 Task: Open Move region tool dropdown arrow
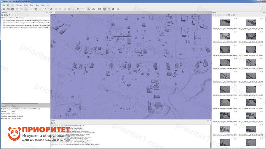38,9
